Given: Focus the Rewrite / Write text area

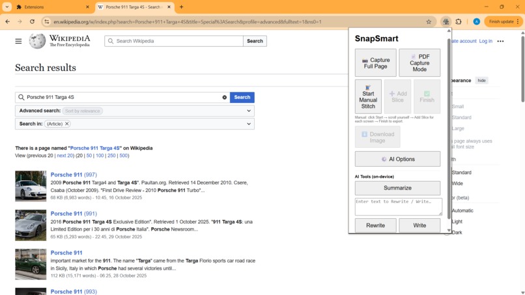Looking at the screenshot, I should tap(399, 206).
